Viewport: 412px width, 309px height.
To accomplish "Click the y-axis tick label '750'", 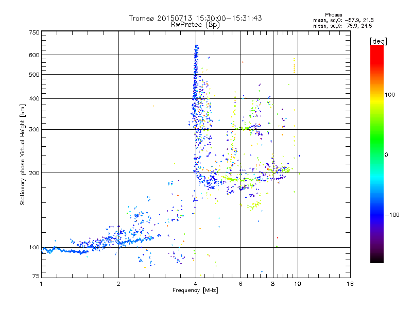I will click(34, 32).
